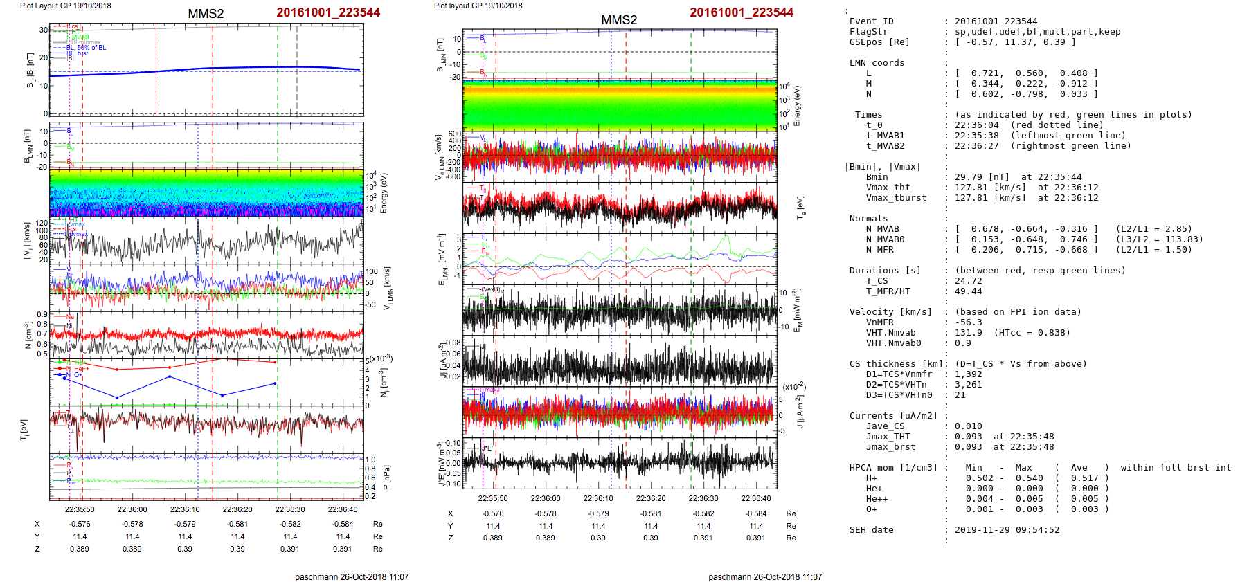Viewport: 1249px width, 582px height.
Task: Click the Jave_CS current value 0.010
Action: pos(968,426)
